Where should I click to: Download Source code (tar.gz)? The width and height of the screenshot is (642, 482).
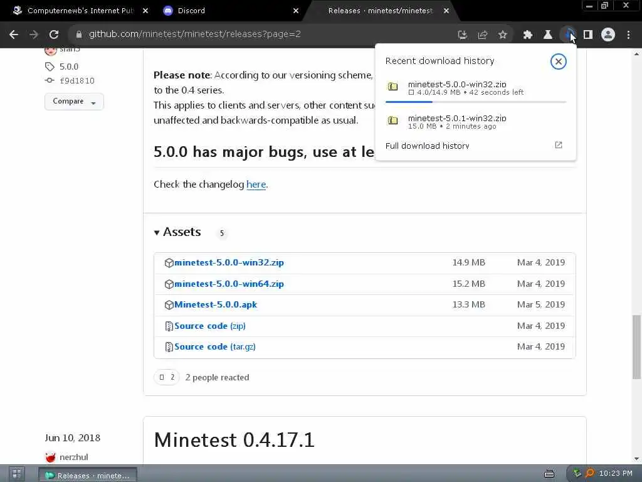point(215,346)
